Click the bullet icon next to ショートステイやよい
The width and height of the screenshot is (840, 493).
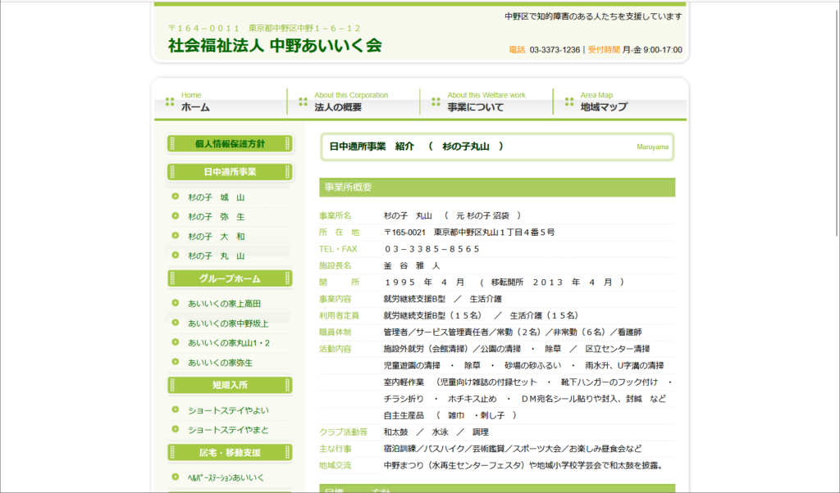175,409
